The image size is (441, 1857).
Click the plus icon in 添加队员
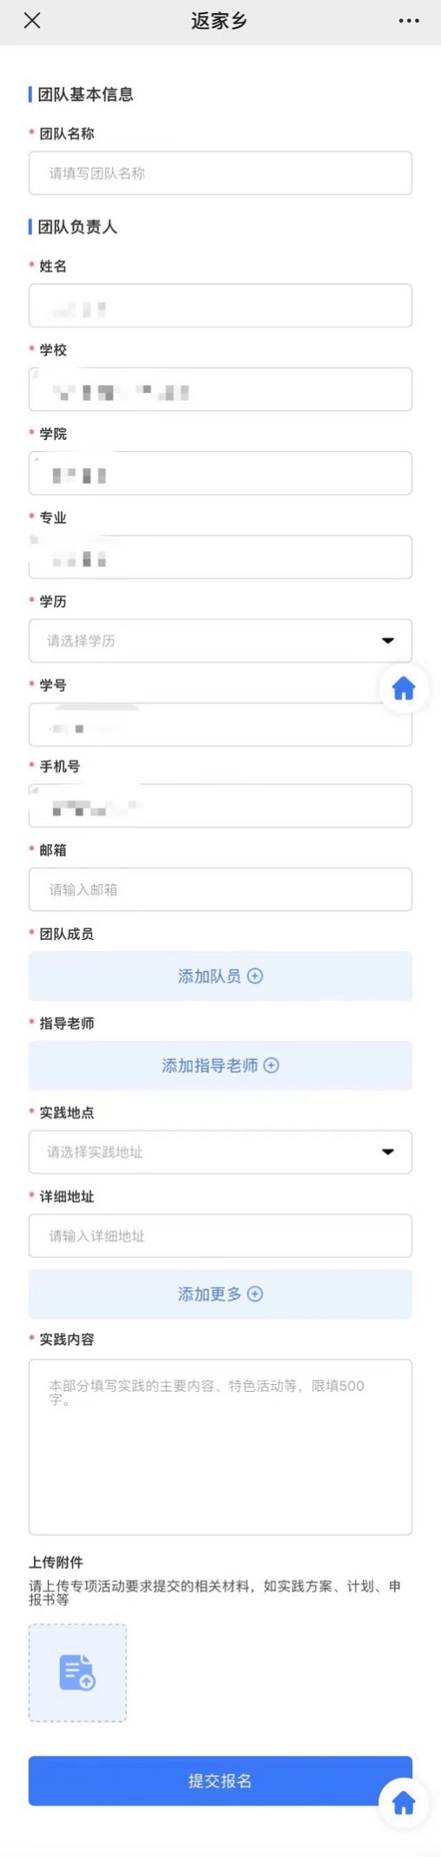click(x=255, y=976)
